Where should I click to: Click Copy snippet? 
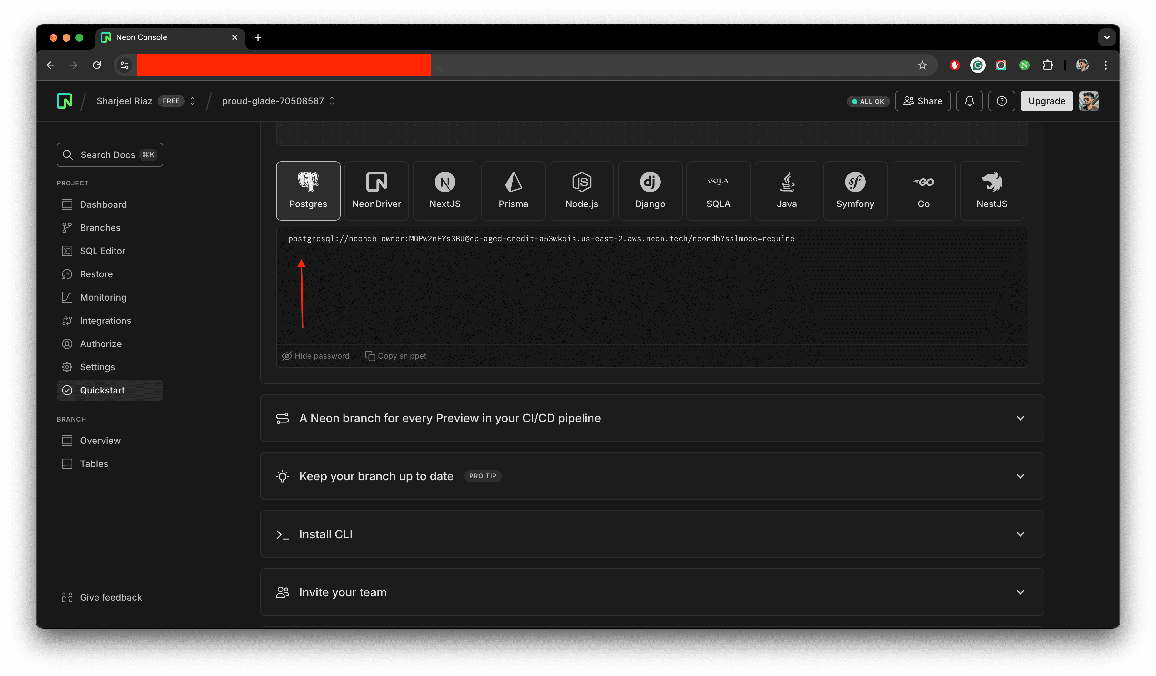pyautogui.click(x=395, y=356)
